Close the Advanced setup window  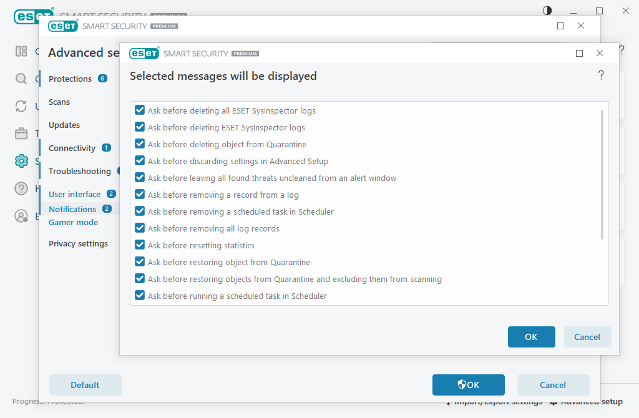581,26
